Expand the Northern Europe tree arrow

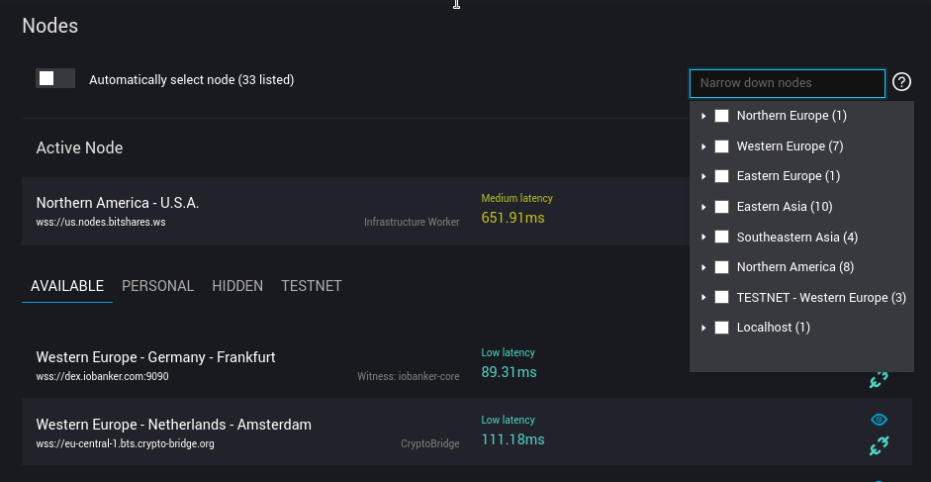[x=703, y=117]
